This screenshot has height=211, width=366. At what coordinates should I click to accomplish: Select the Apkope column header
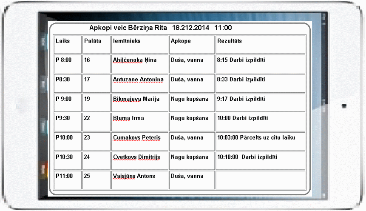tap(181, 41)
